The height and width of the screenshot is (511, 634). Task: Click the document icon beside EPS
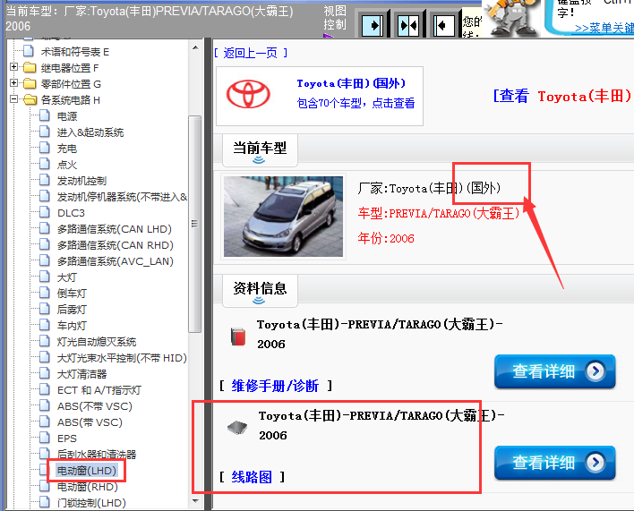point(45,438)
